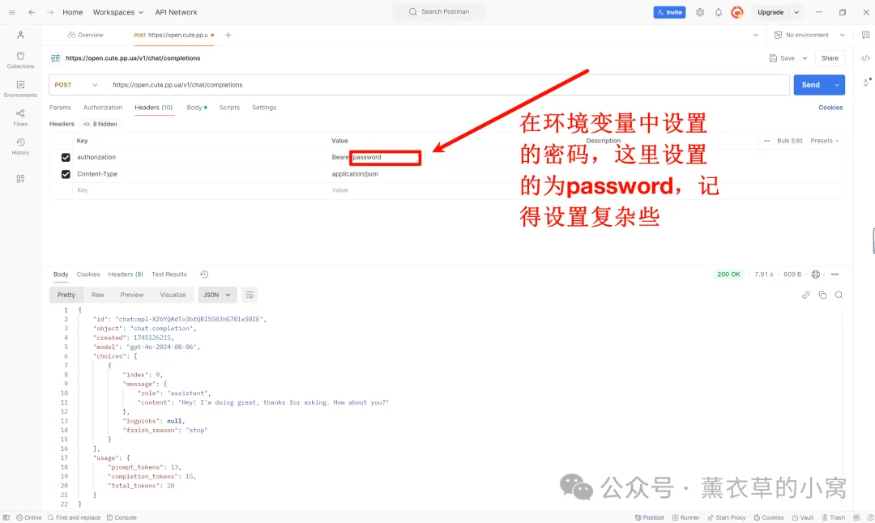Open the workspace profile sidebar icon
875x523 pixels.
click(20, 35)
